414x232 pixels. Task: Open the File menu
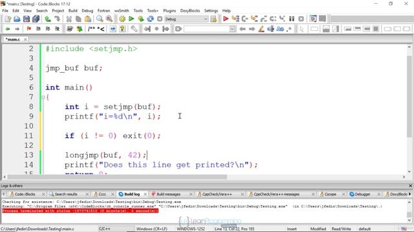5,10
